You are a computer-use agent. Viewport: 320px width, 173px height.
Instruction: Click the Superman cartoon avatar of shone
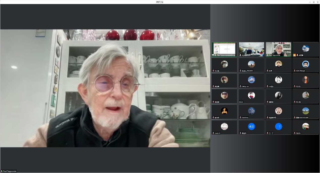click(x=251, y=95)
